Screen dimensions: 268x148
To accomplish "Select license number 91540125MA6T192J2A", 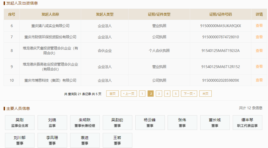I will click(x=220, y=51).
